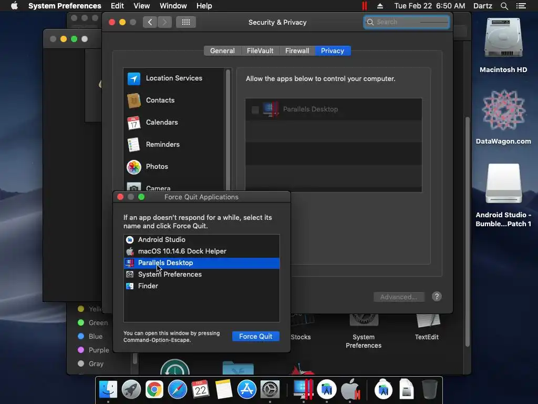Image resolution: width=538 pixels, height=404 pixels.
Task: Click the Photos pinwheel icon
Action: click(x=134, y=167)
